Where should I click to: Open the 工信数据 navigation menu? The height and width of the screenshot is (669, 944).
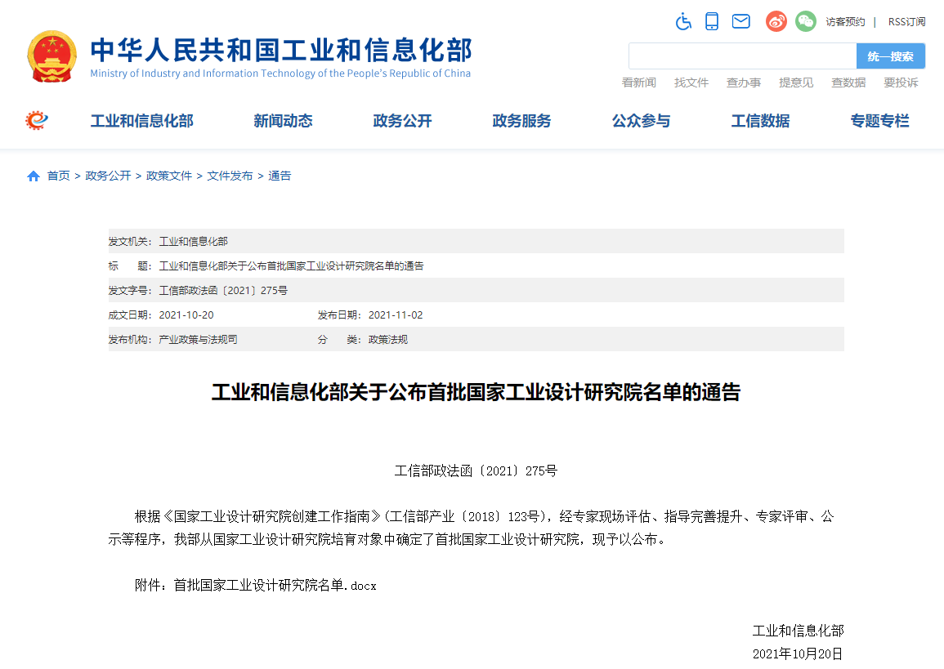[x=760, y=121]
